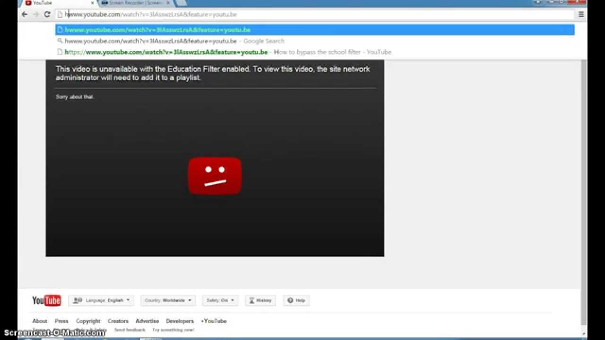Click the YouTube logo in the footer

click(x=46, y=300)
